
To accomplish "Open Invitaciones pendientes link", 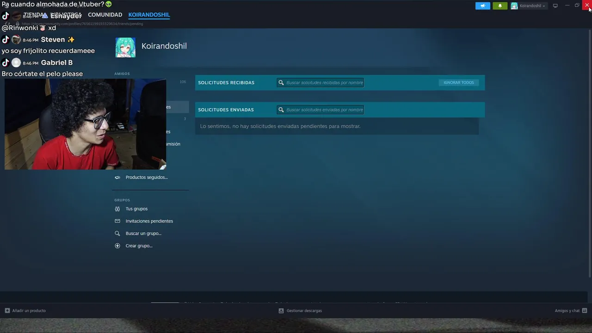I will point(149,221).
